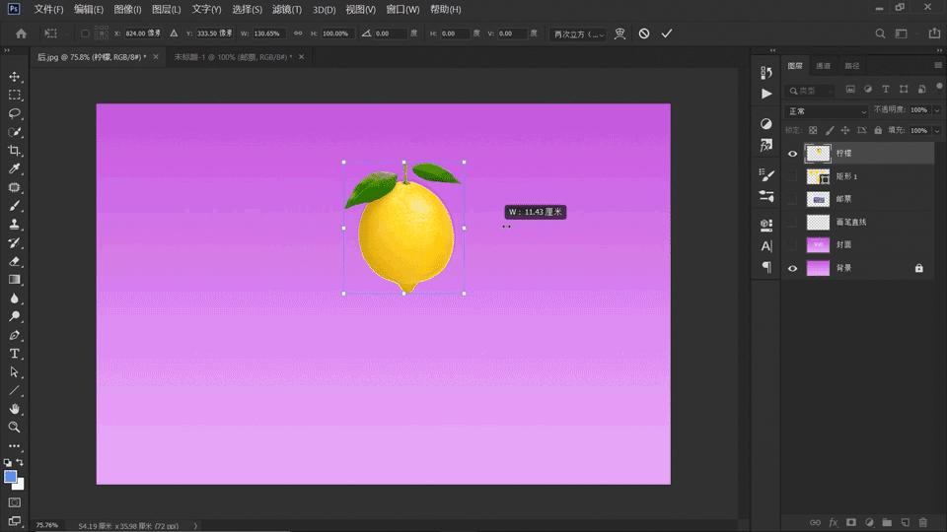Choose the Hand tool

pyautogui.click(x=15, y=409)
